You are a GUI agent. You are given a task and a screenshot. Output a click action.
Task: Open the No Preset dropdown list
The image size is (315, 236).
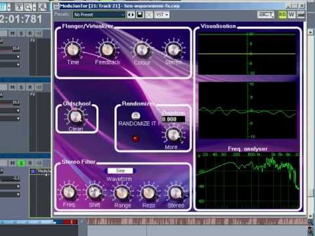(x=99, y=14)
